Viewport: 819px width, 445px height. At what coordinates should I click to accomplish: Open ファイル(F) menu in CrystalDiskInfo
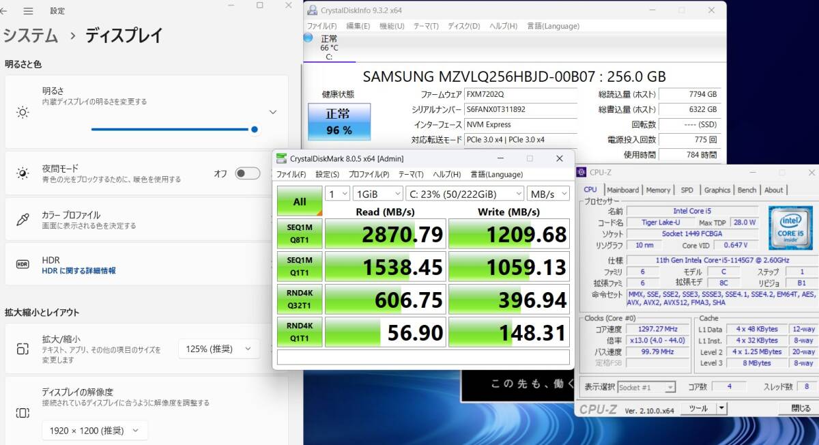click(323, 26)
